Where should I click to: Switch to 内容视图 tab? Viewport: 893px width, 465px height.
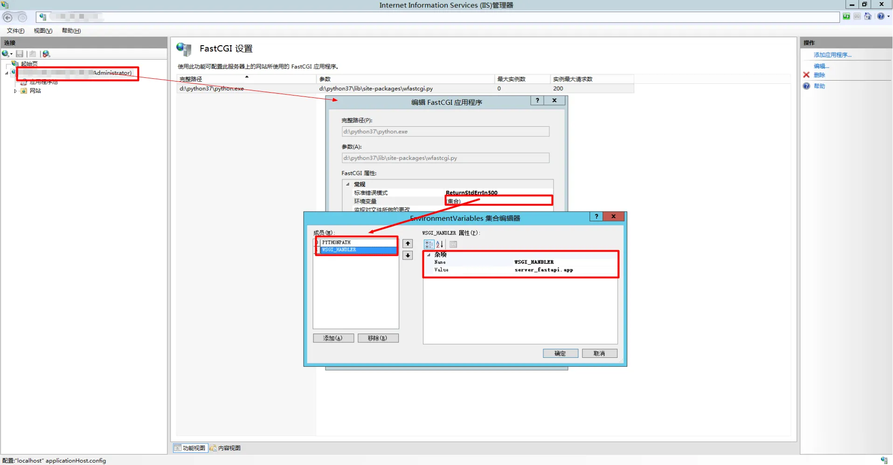pos(225,448)
